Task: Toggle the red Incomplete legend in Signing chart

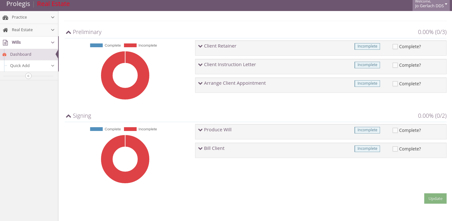Action: click(x=140, y=129)
